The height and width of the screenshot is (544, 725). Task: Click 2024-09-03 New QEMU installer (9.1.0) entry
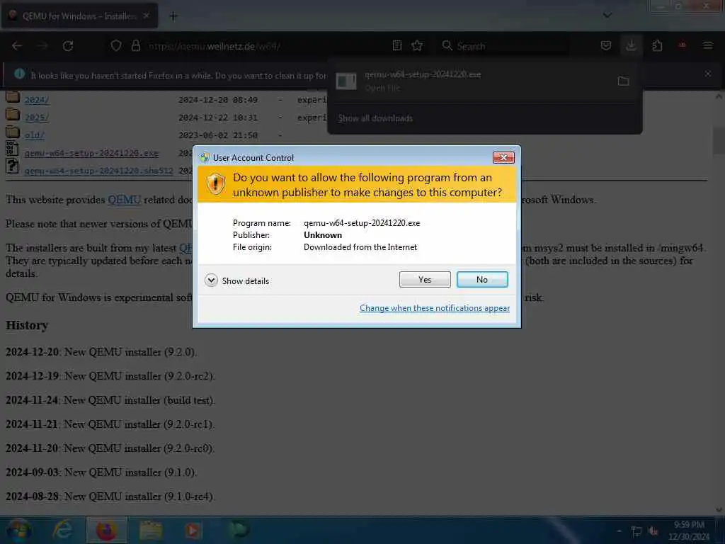tap(101, 472)
